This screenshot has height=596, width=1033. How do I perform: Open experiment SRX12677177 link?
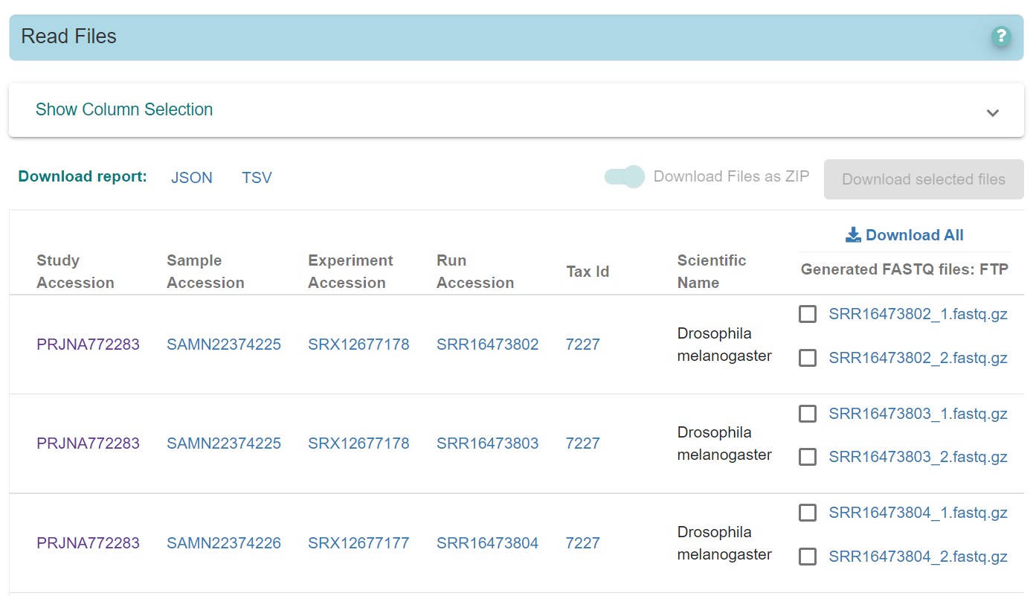click(358, 543)
